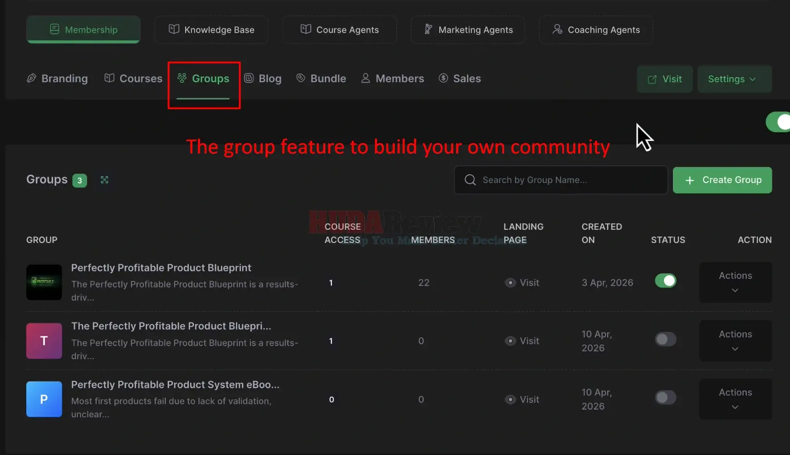The image size is (790, 455).
Task: Visit landing page of T group
Action: 522,341
